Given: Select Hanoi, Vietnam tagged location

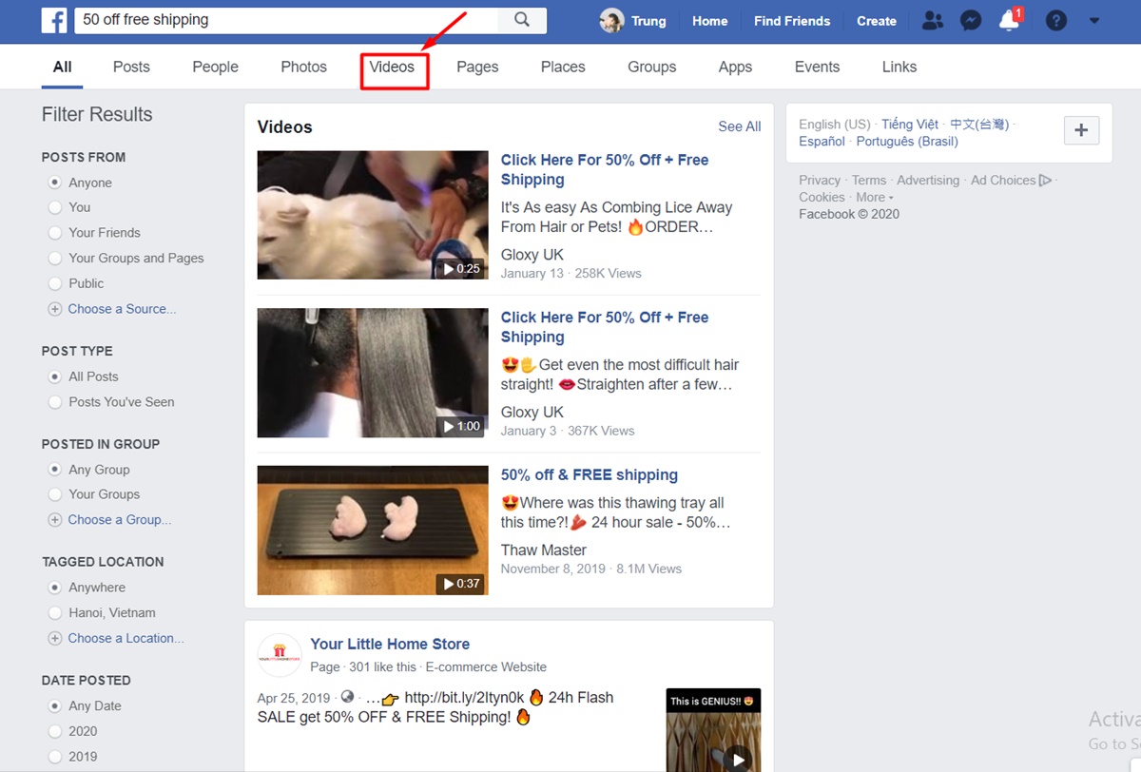Looking at the screenshot, I should [x=55, y=613].
